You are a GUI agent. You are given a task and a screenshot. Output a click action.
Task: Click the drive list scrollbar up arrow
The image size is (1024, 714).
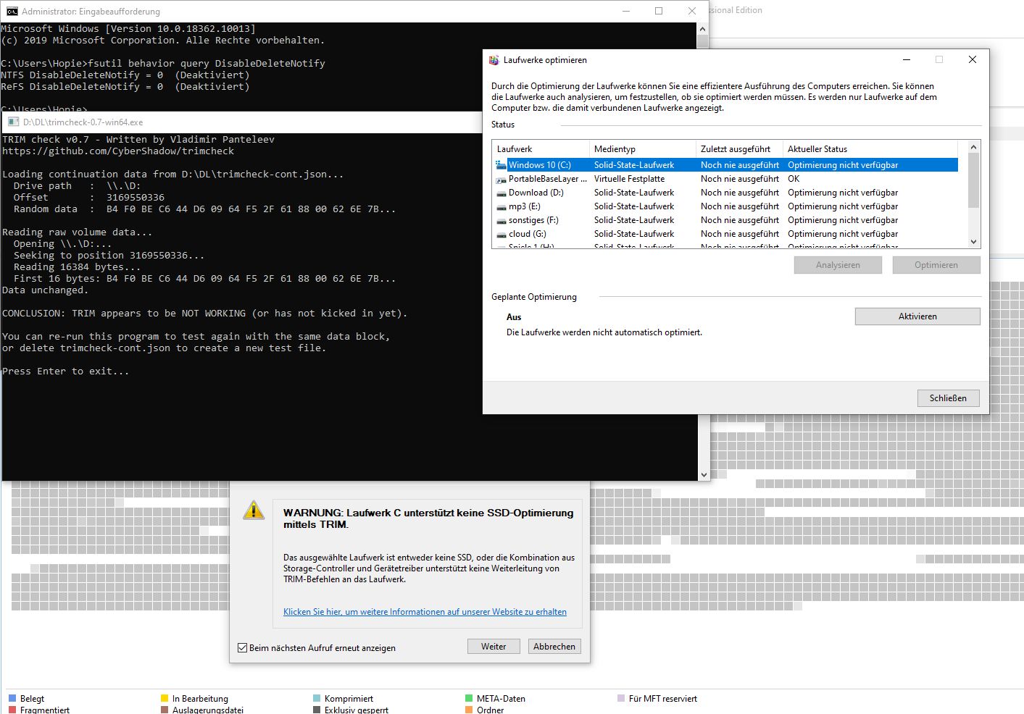(973, 147)
